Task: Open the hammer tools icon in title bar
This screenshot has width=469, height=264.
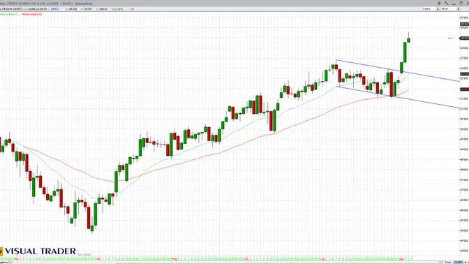Action: pyautogui.click(x=446, y=3)
